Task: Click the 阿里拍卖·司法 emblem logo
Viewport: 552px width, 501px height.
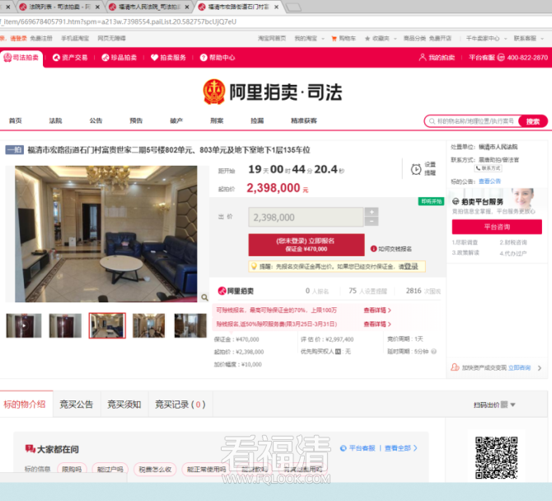Action: tap(214, 91)
